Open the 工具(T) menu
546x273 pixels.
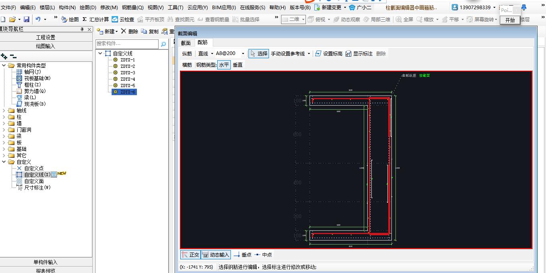pyautogui.click(x=175, y=7)
